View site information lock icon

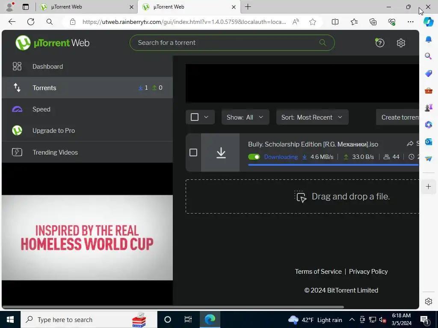point(73,22)
